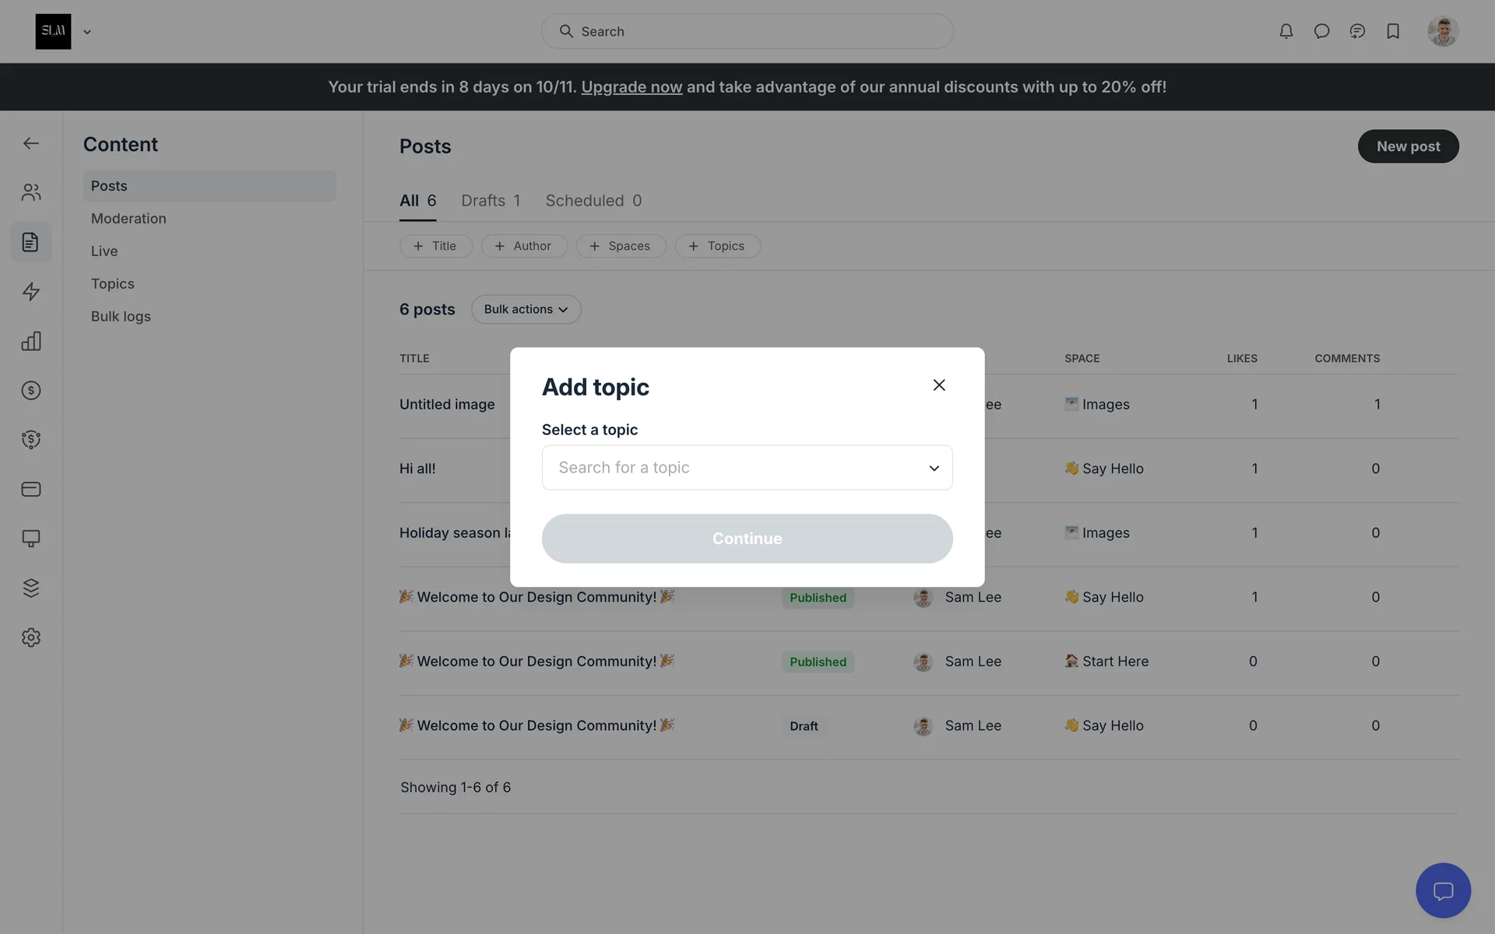This screenshot has width=1495, height=934.
Task: Open the analytics bar chart icon
Action: [31, 341]
